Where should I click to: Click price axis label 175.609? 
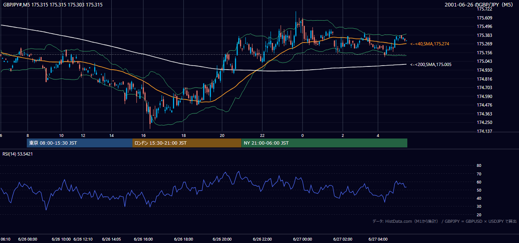484,18
